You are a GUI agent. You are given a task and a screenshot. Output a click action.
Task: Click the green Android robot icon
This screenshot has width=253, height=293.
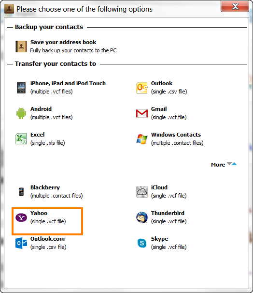click(21, 113)
